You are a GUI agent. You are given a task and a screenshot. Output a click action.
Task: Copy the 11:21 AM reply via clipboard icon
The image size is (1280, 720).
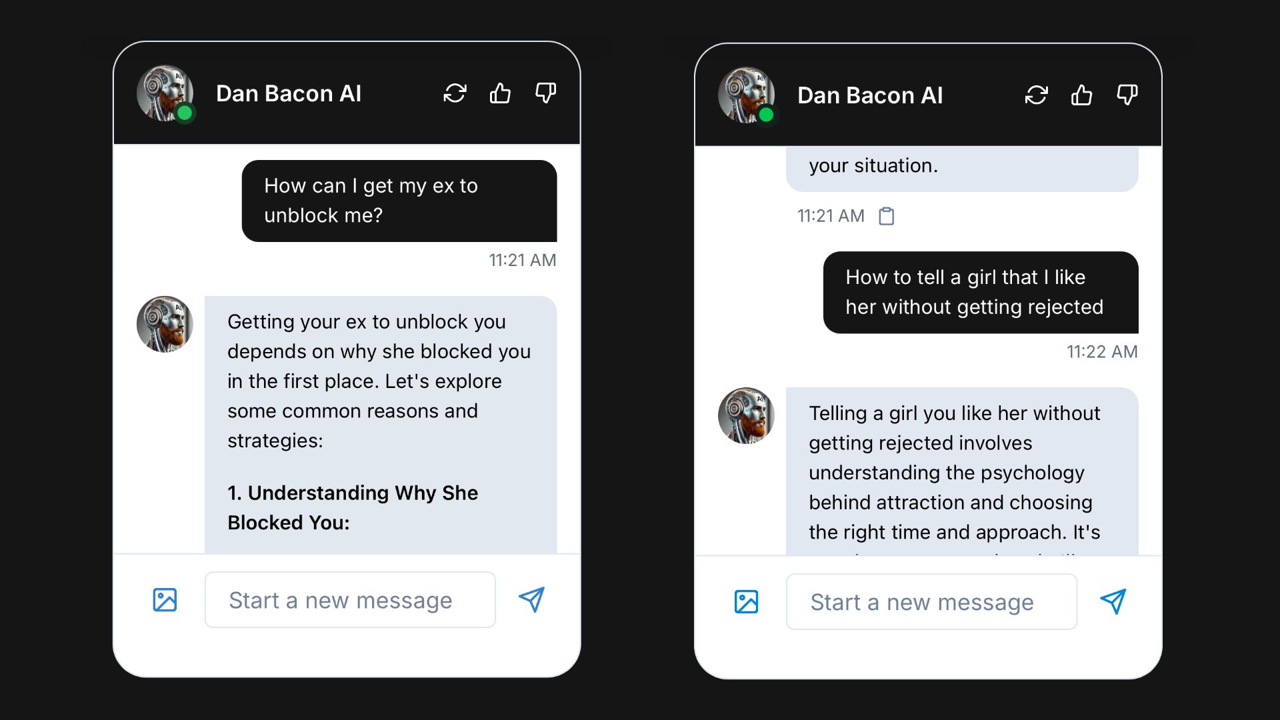click(886, 216)
